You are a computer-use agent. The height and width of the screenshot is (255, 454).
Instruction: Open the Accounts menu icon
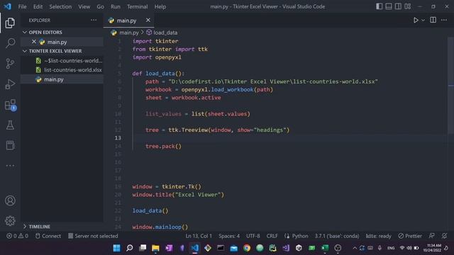10,200
